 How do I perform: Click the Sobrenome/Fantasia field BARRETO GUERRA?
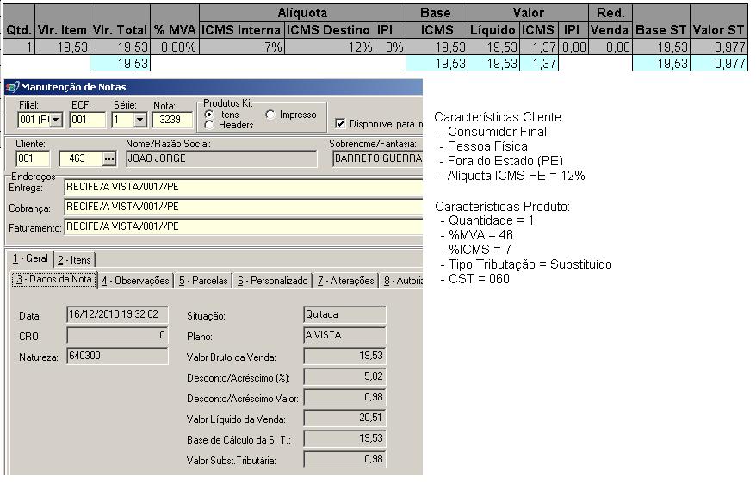377,158
